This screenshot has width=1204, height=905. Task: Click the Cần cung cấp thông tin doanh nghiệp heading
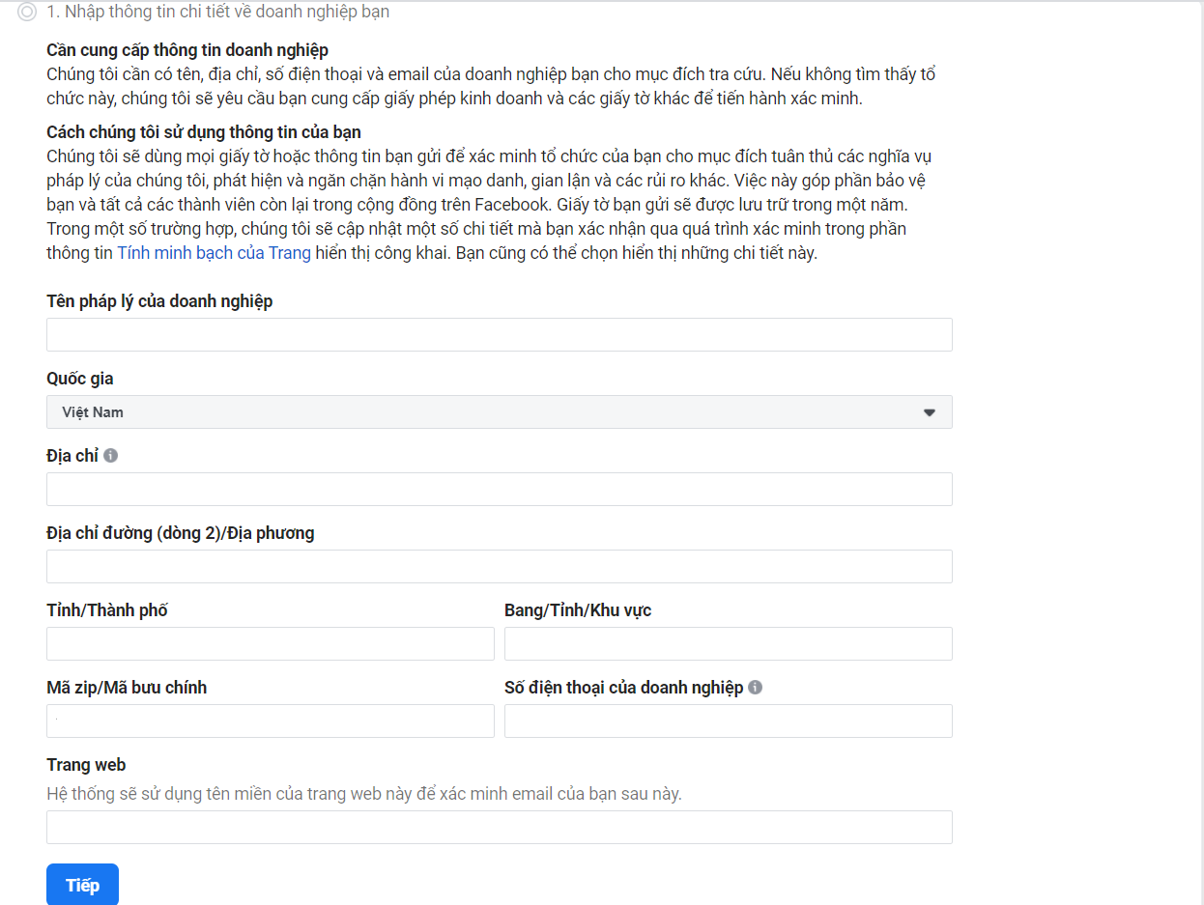(x=187, y=50)
